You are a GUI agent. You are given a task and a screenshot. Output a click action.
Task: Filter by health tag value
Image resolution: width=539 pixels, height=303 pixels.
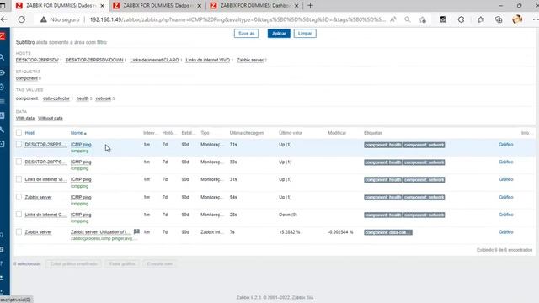coord(83,98)
